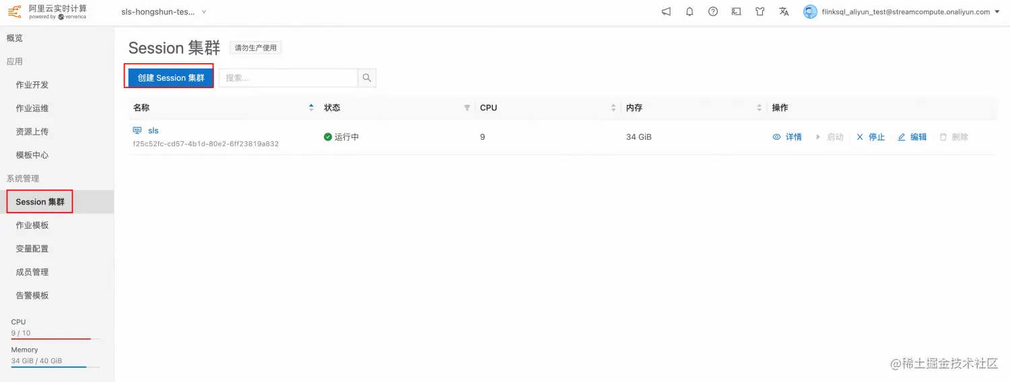
Task: Click the 操作 column header
Action: coord(780,108)
